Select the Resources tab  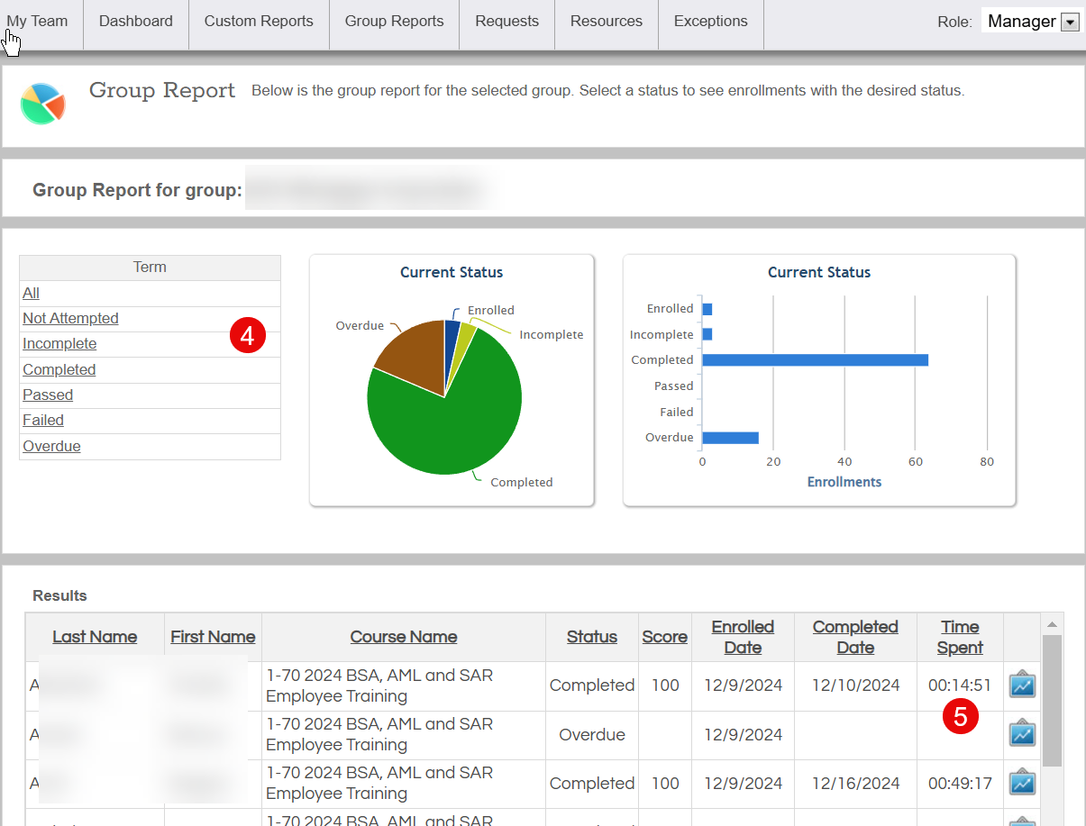[x=607, y=22]
